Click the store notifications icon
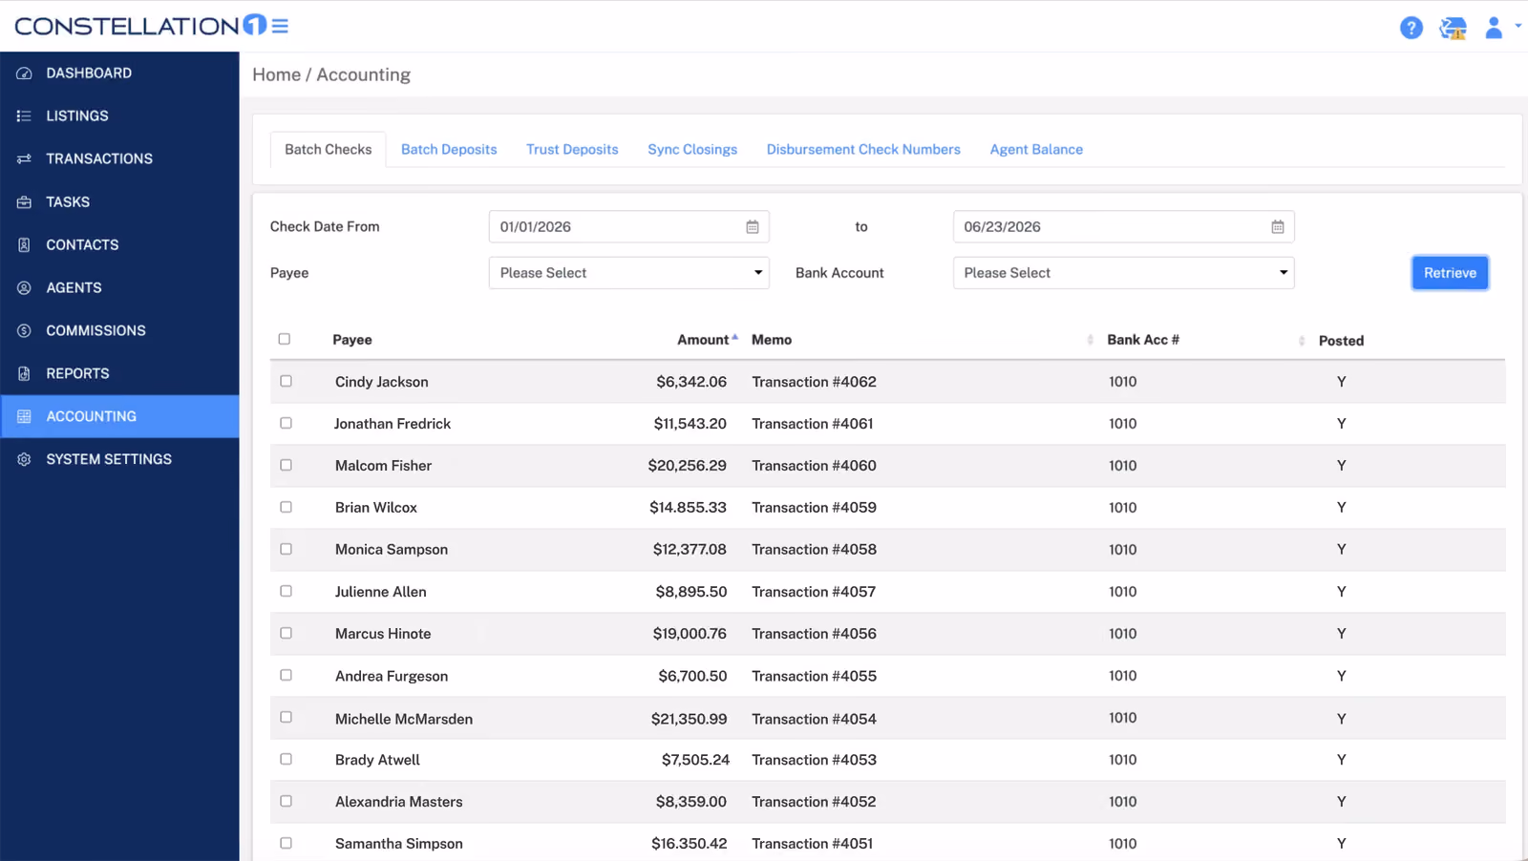The width and height of the screenshot is (1528, 861). (x=1454, y=28)
